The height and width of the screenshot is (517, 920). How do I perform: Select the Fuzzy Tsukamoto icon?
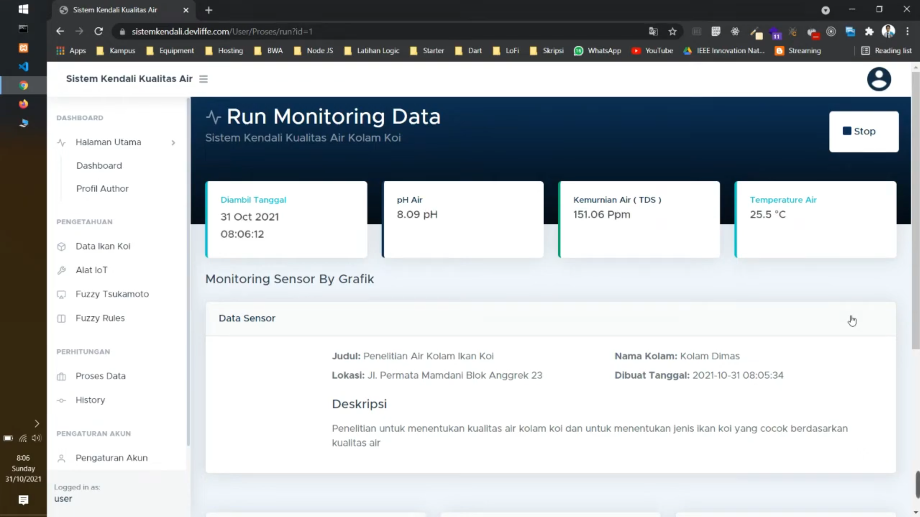pyautogui.click(x=61, y=295)
